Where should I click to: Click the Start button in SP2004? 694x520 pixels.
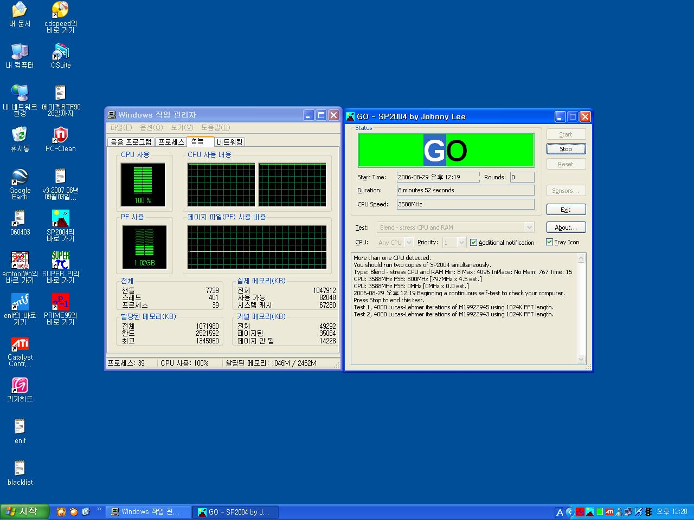point(566,134)
